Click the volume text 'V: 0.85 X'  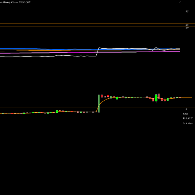188,119
